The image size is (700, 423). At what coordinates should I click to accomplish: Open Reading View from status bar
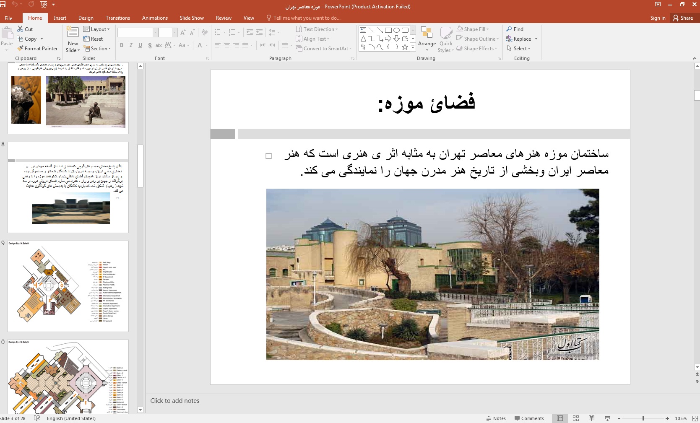591,418
